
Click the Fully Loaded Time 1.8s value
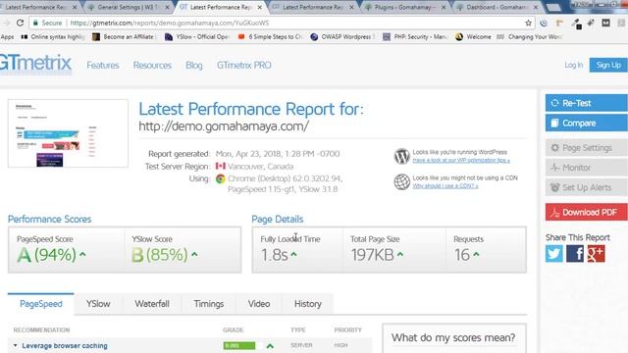(x=275, y=255)
